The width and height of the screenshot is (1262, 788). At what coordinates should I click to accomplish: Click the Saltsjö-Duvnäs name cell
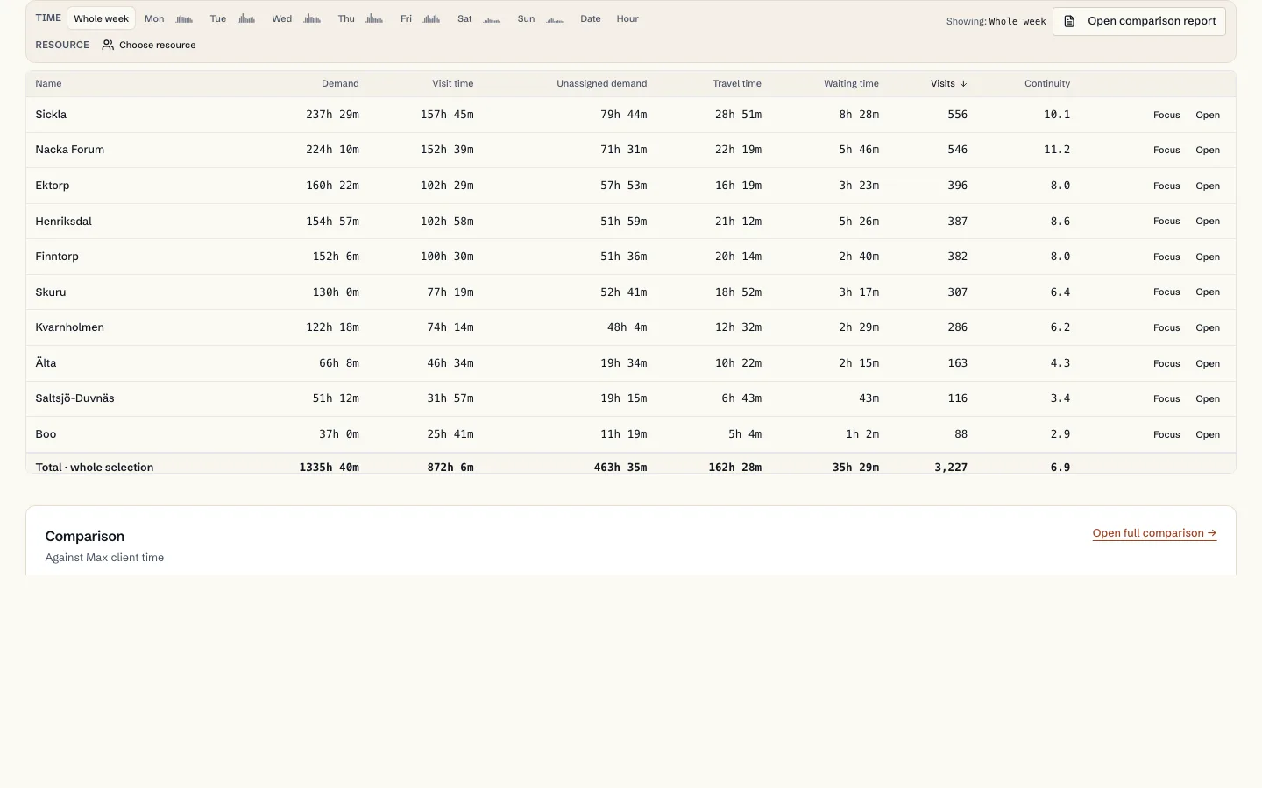tap(74, 398)
